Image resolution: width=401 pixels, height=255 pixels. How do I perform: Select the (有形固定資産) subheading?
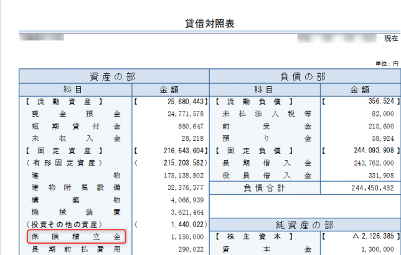click(x=64, y=163)
